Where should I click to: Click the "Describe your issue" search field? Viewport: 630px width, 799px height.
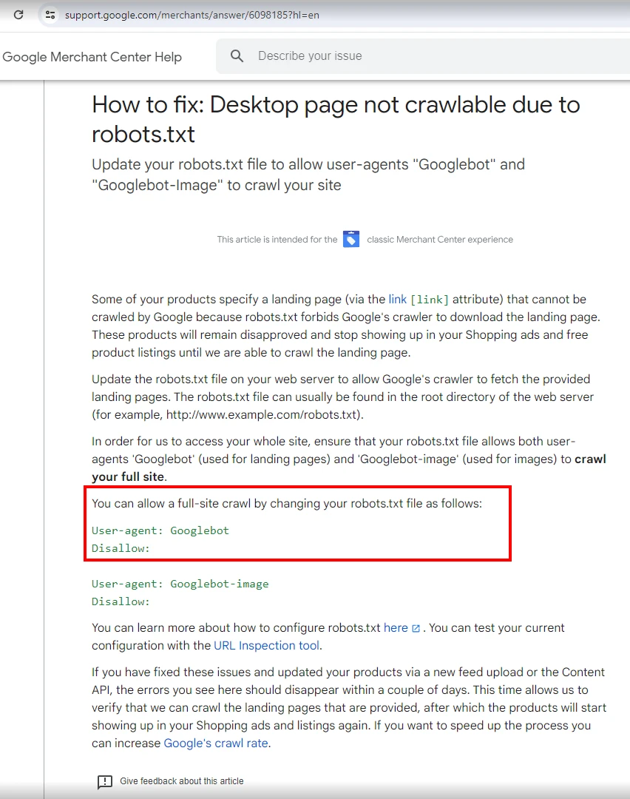[311, 56]
